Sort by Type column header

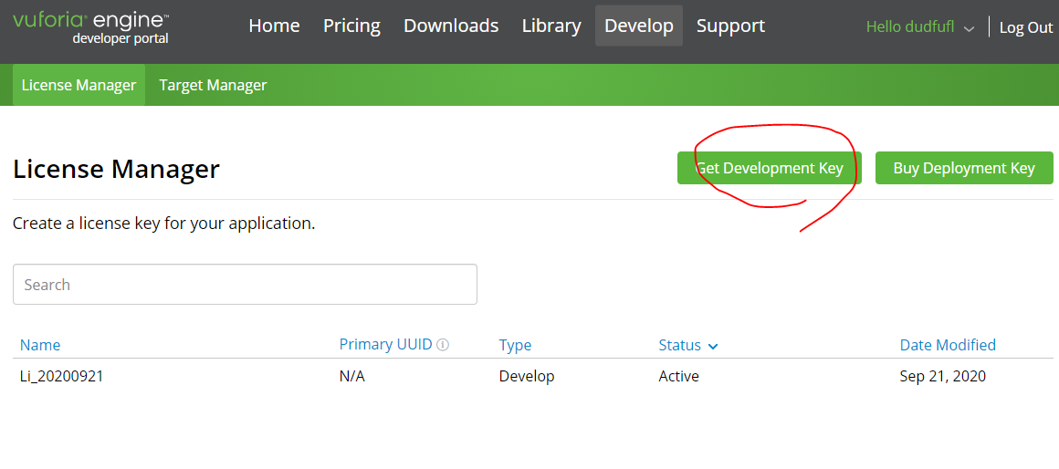(515, 345)
